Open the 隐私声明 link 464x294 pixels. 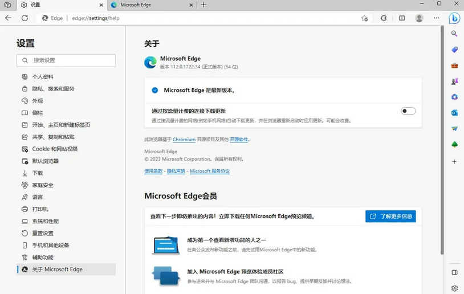click(x=176, y=171)
